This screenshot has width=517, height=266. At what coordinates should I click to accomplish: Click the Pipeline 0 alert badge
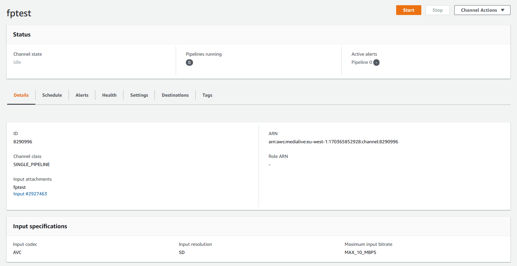coord(376,63)
